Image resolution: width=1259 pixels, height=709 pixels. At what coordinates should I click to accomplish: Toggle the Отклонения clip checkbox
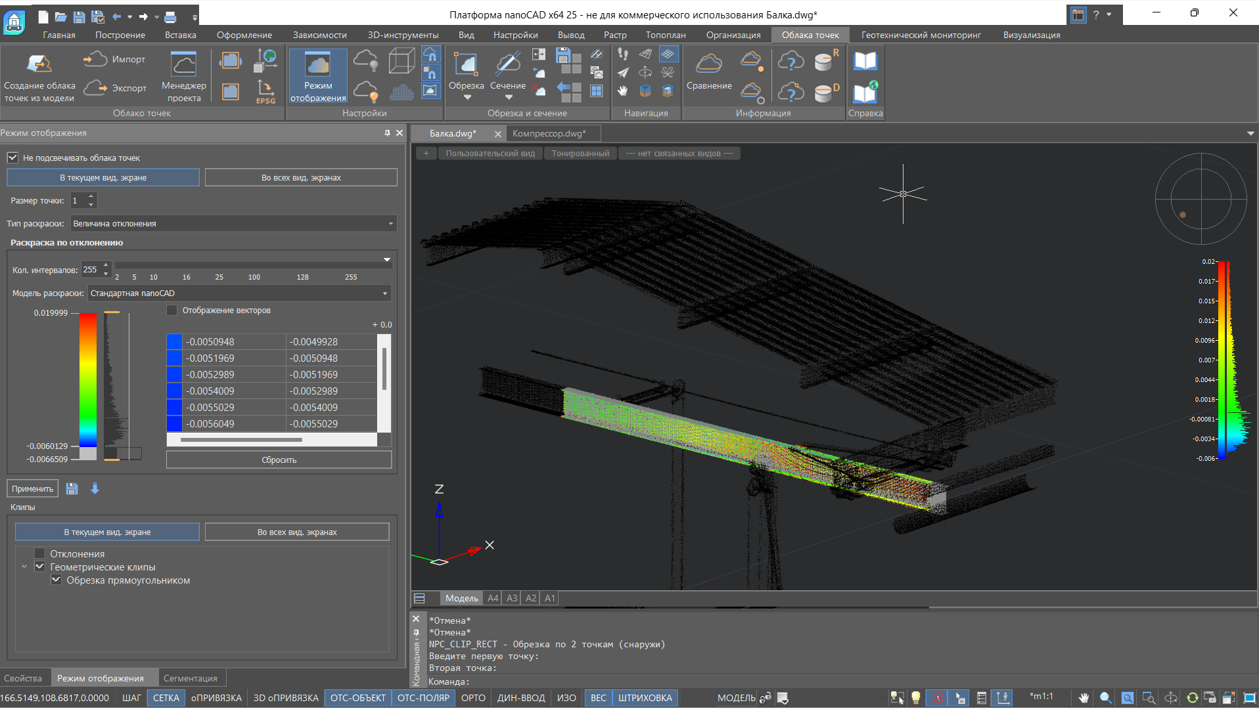pyautogui.click(x=40, y=554)
